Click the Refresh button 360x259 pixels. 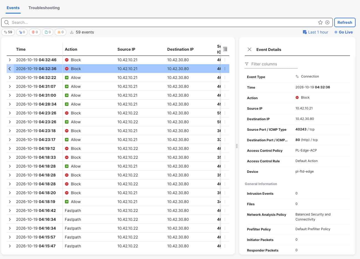tap(345, 22)
